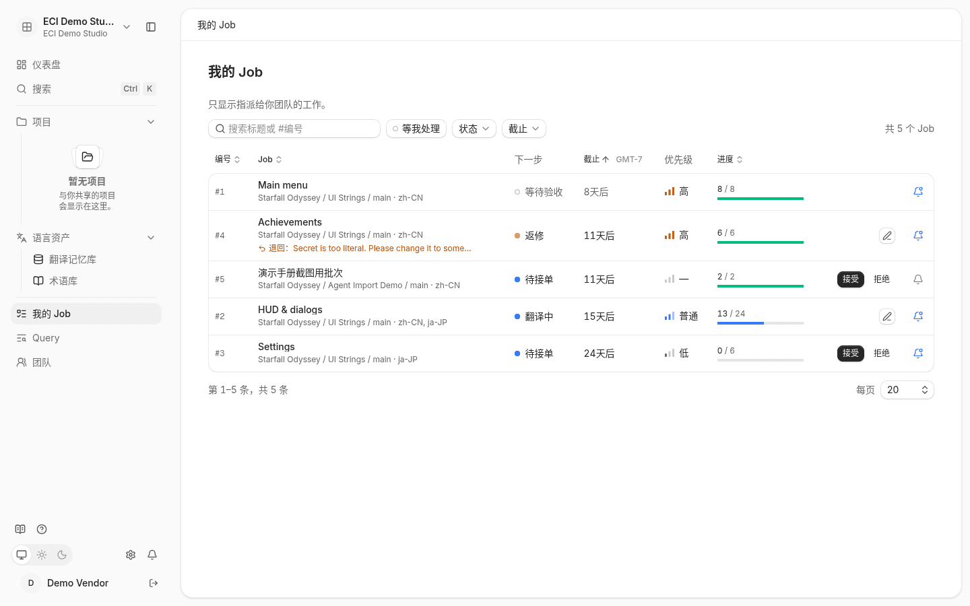Viewport: 970px width, 606px height.
Task: Switch to system theme mode
Action: [22, 555]
